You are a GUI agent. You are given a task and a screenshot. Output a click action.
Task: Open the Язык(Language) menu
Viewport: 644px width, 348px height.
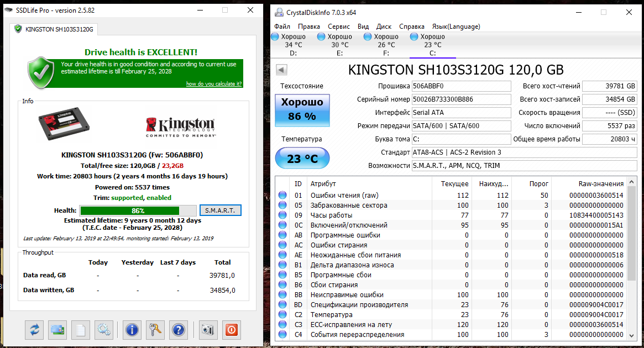(x=456, y=27)
